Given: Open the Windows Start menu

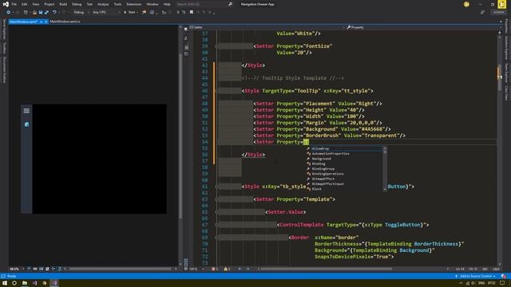Looking at the screenshot, I should (5, 283).
